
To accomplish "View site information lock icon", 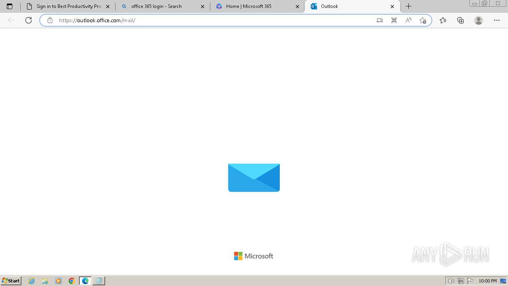I will point(50,20).
